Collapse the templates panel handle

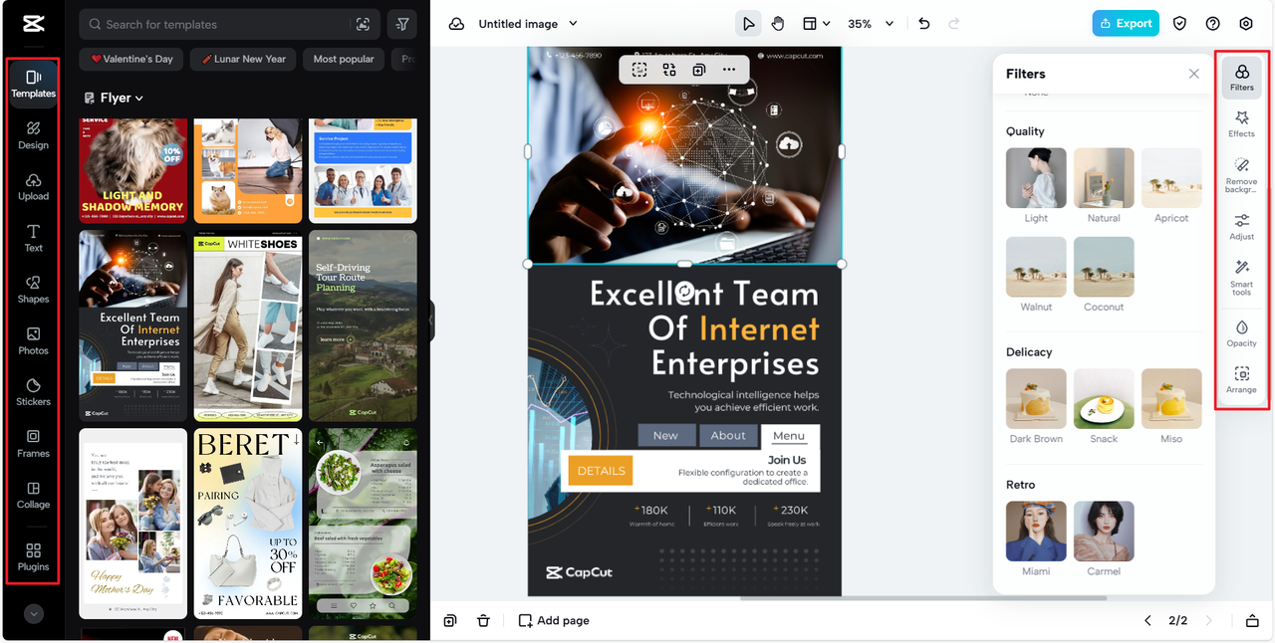pos(432,321)
